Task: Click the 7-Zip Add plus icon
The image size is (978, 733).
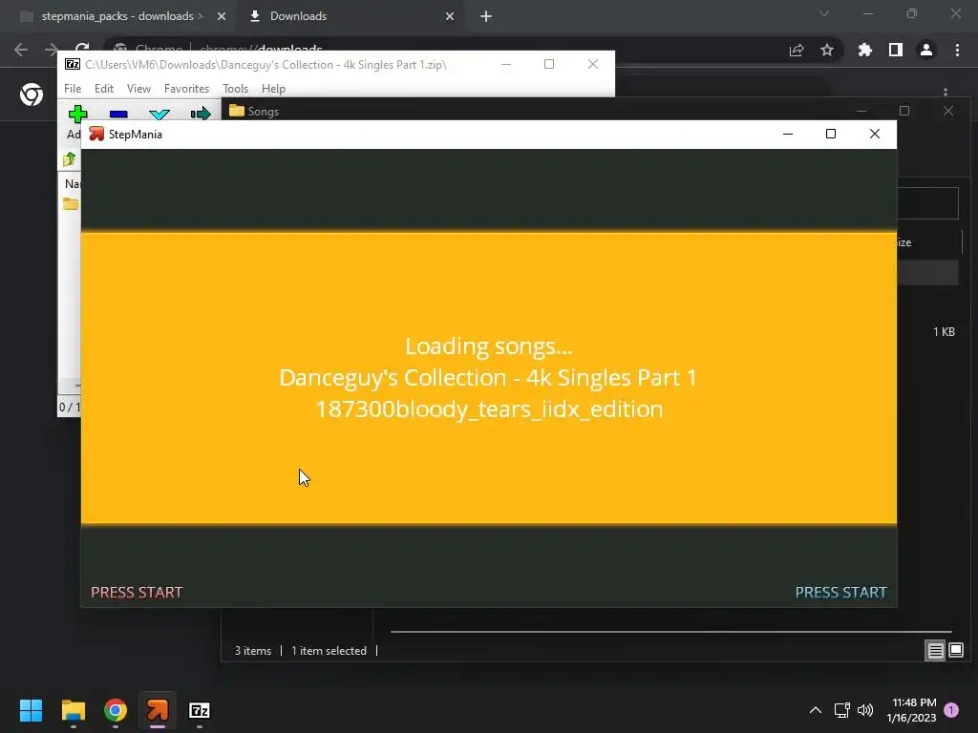Action: [78, 115]
